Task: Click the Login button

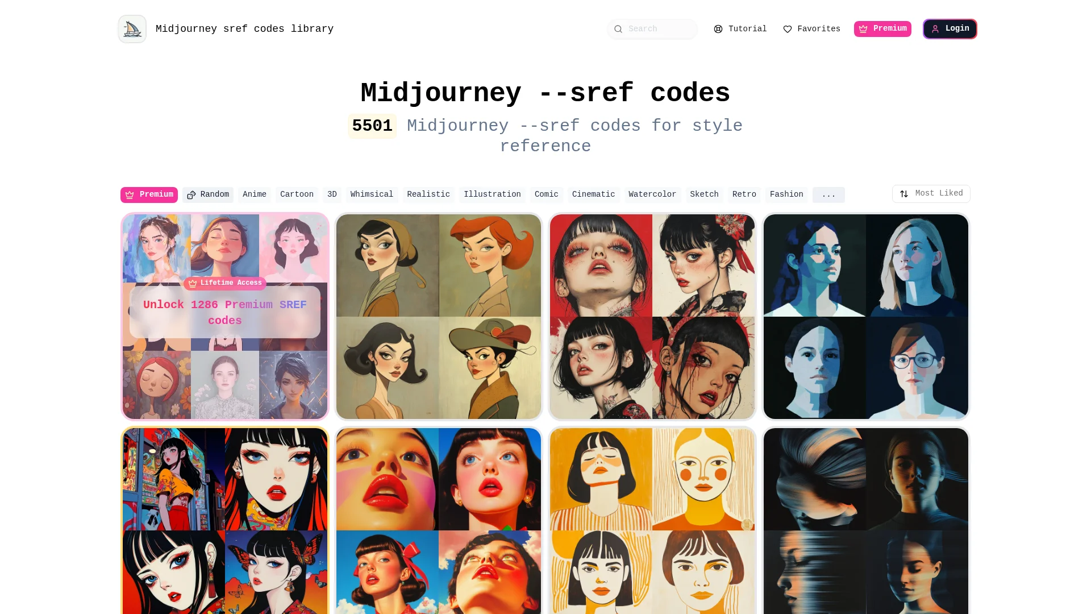Action: (x=950, y=29)
